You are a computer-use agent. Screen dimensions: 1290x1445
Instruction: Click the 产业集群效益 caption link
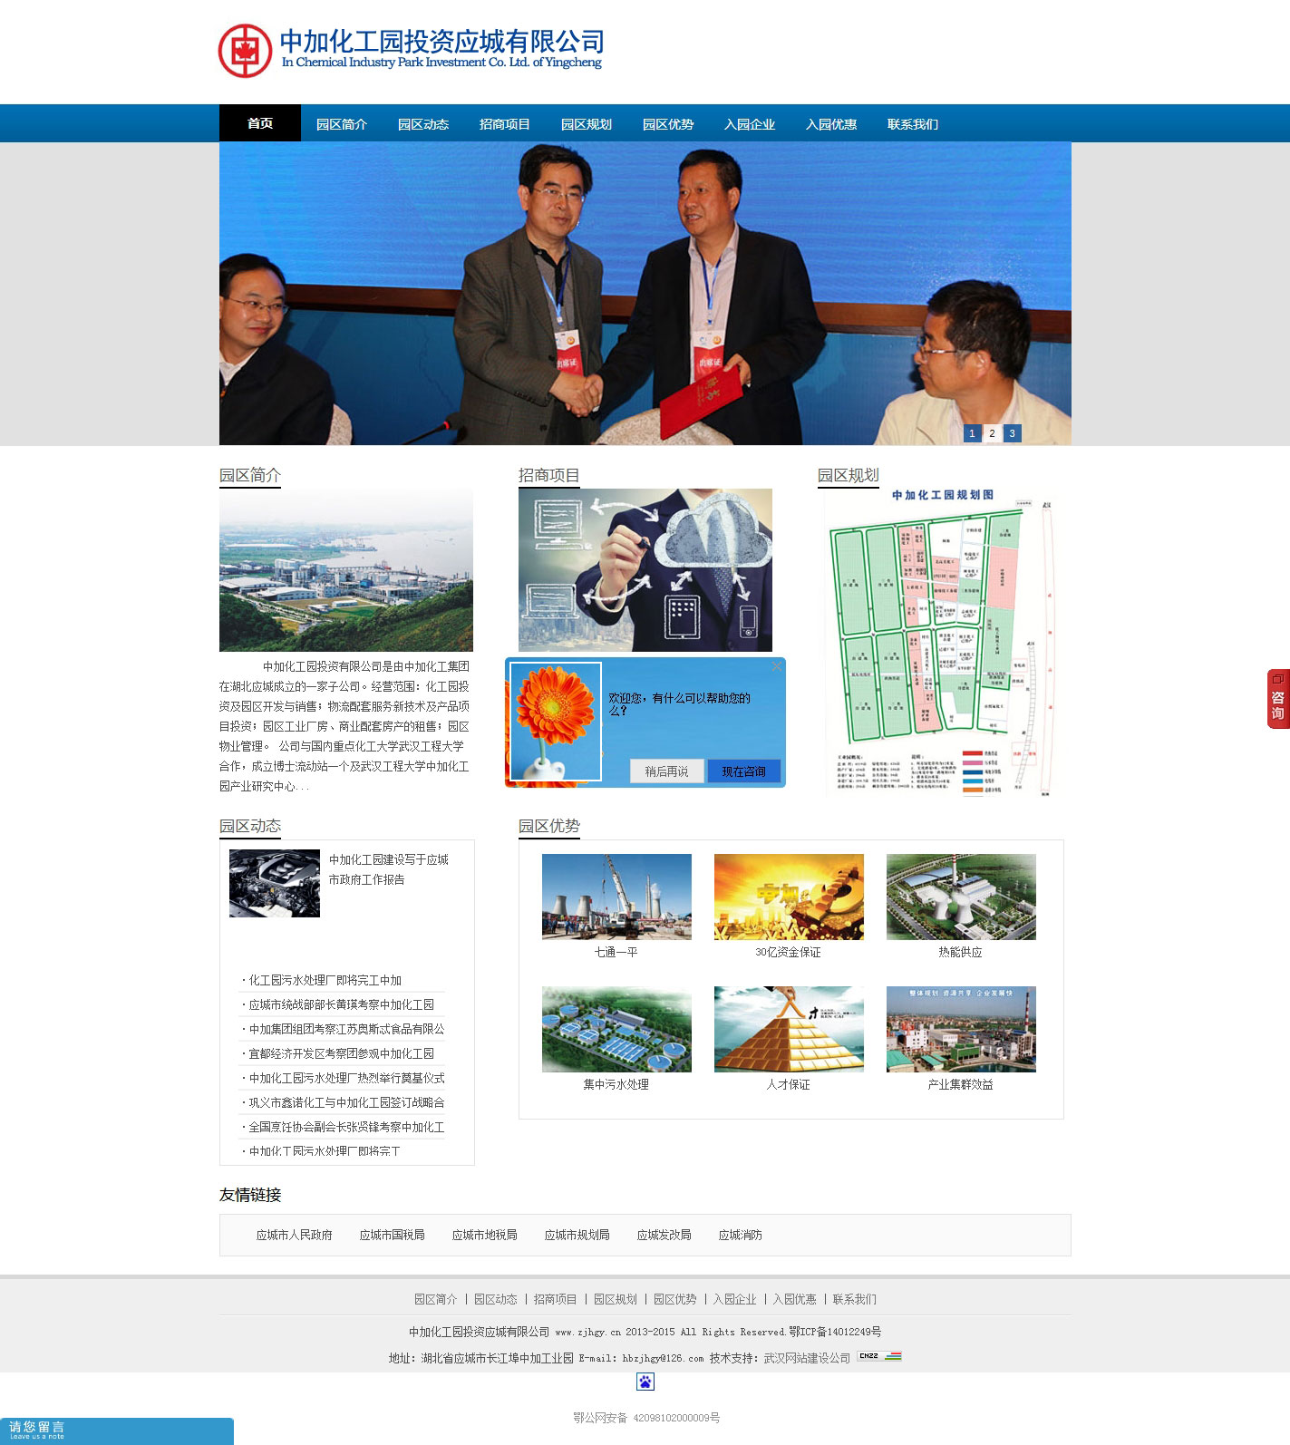pyautogui.click(x=961, y=1084)
